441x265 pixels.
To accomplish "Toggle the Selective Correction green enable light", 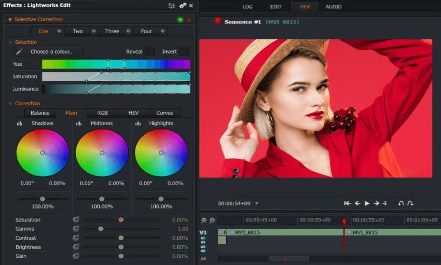I will click(x=180, y=20).
